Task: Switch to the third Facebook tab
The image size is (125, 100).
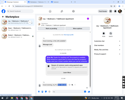Action: click(61, 2)
